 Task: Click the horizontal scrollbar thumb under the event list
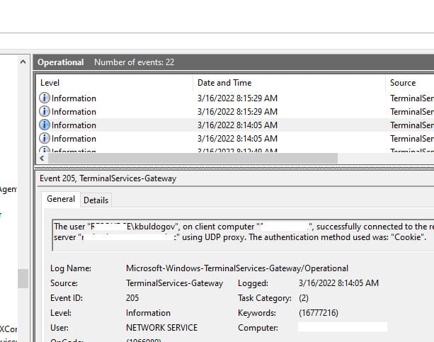[193, 159]
